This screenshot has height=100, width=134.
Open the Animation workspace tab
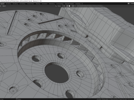tap(45, 4)
